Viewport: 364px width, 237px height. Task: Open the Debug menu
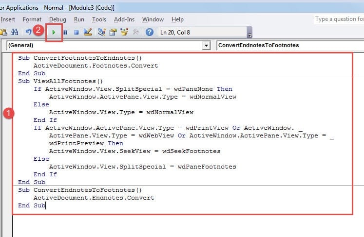coord(57,19)
